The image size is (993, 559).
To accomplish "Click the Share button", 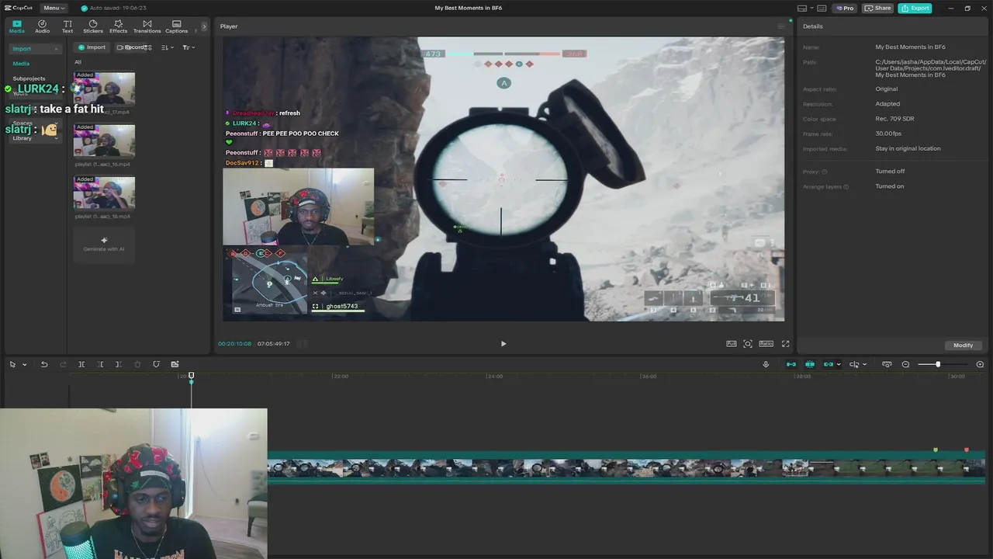I will (878, 8).
